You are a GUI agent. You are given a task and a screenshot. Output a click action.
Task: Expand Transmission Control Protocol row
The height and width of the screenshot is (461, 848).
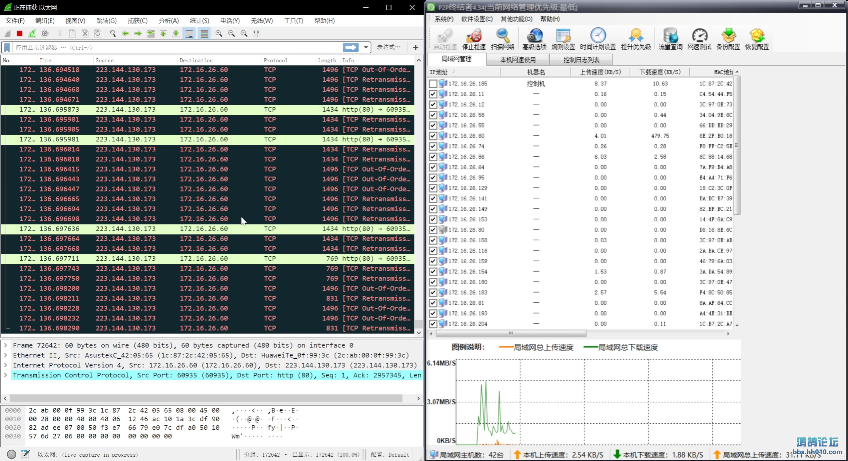6,375
